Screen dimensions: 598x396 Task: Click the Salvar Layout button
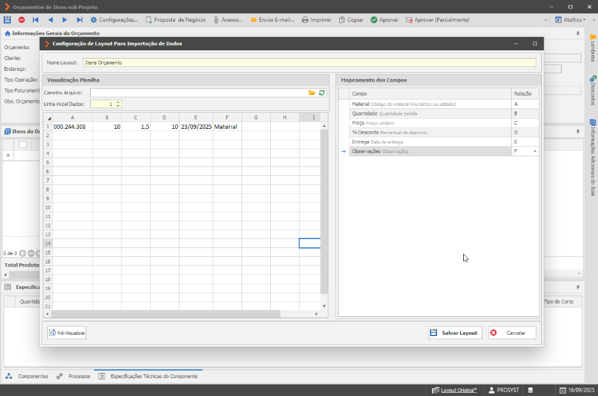pos(456,333)
